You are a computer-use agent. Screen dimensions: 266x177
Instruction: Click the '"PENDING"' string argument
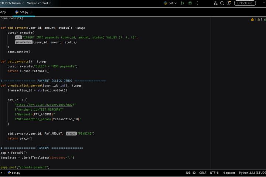85,133
